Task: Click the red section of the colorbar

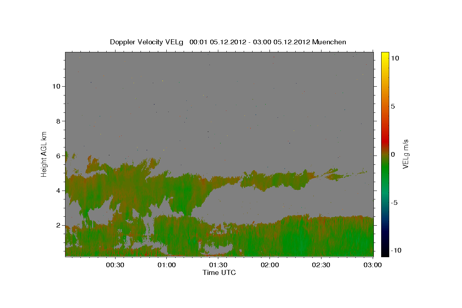Action: (385, 141)
